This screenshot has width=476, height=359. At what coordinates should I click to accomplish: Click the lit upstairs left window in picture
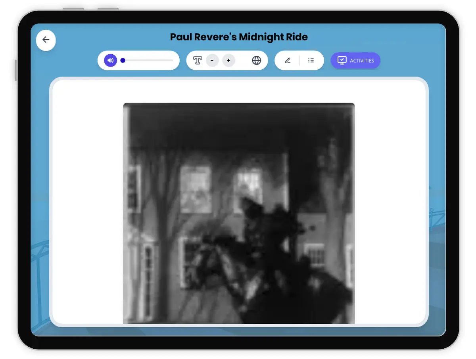[195, 188]
